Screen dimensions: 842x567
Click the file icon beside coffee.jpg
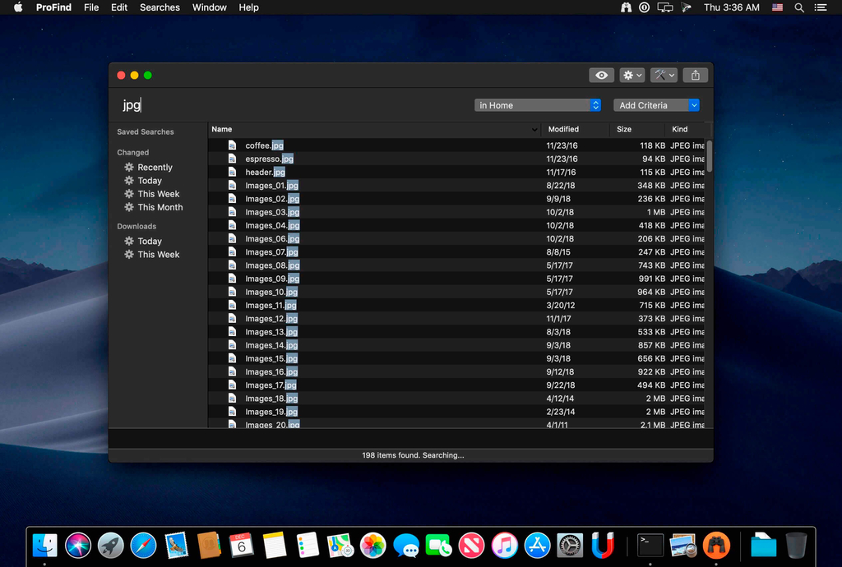[x=232, y=145]
